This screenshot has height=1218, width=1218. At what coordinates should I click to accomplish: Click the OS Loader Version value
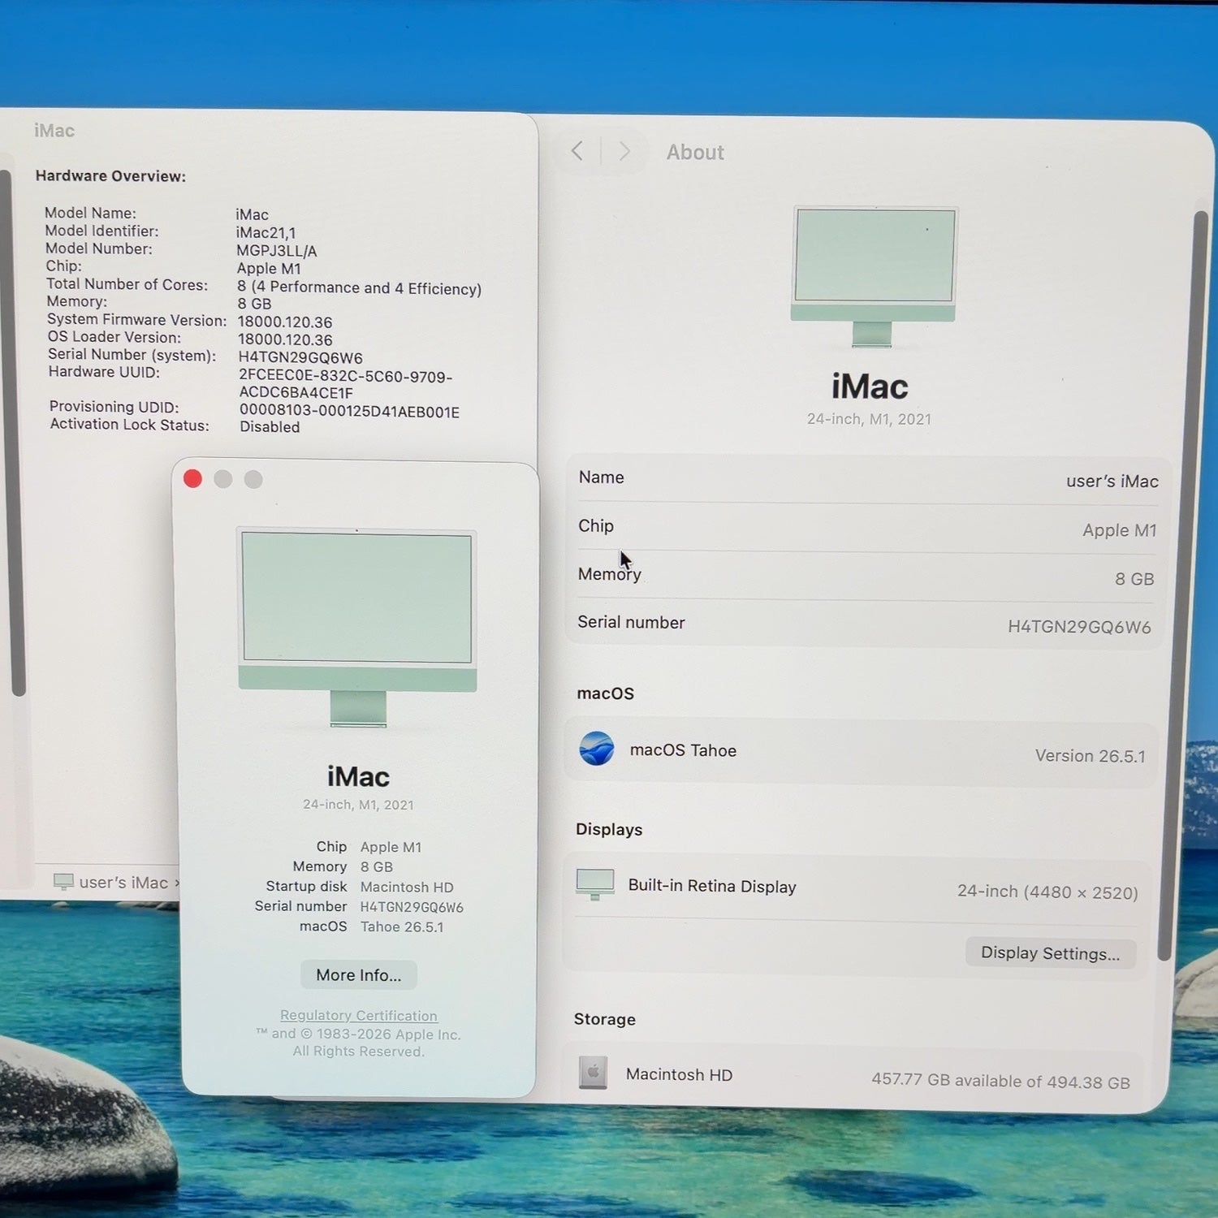pos(285,340)
